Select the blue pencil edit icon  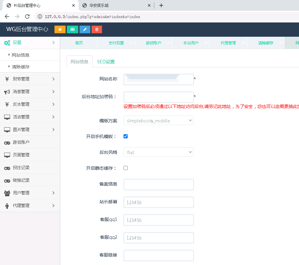click(x=85, y=29)
